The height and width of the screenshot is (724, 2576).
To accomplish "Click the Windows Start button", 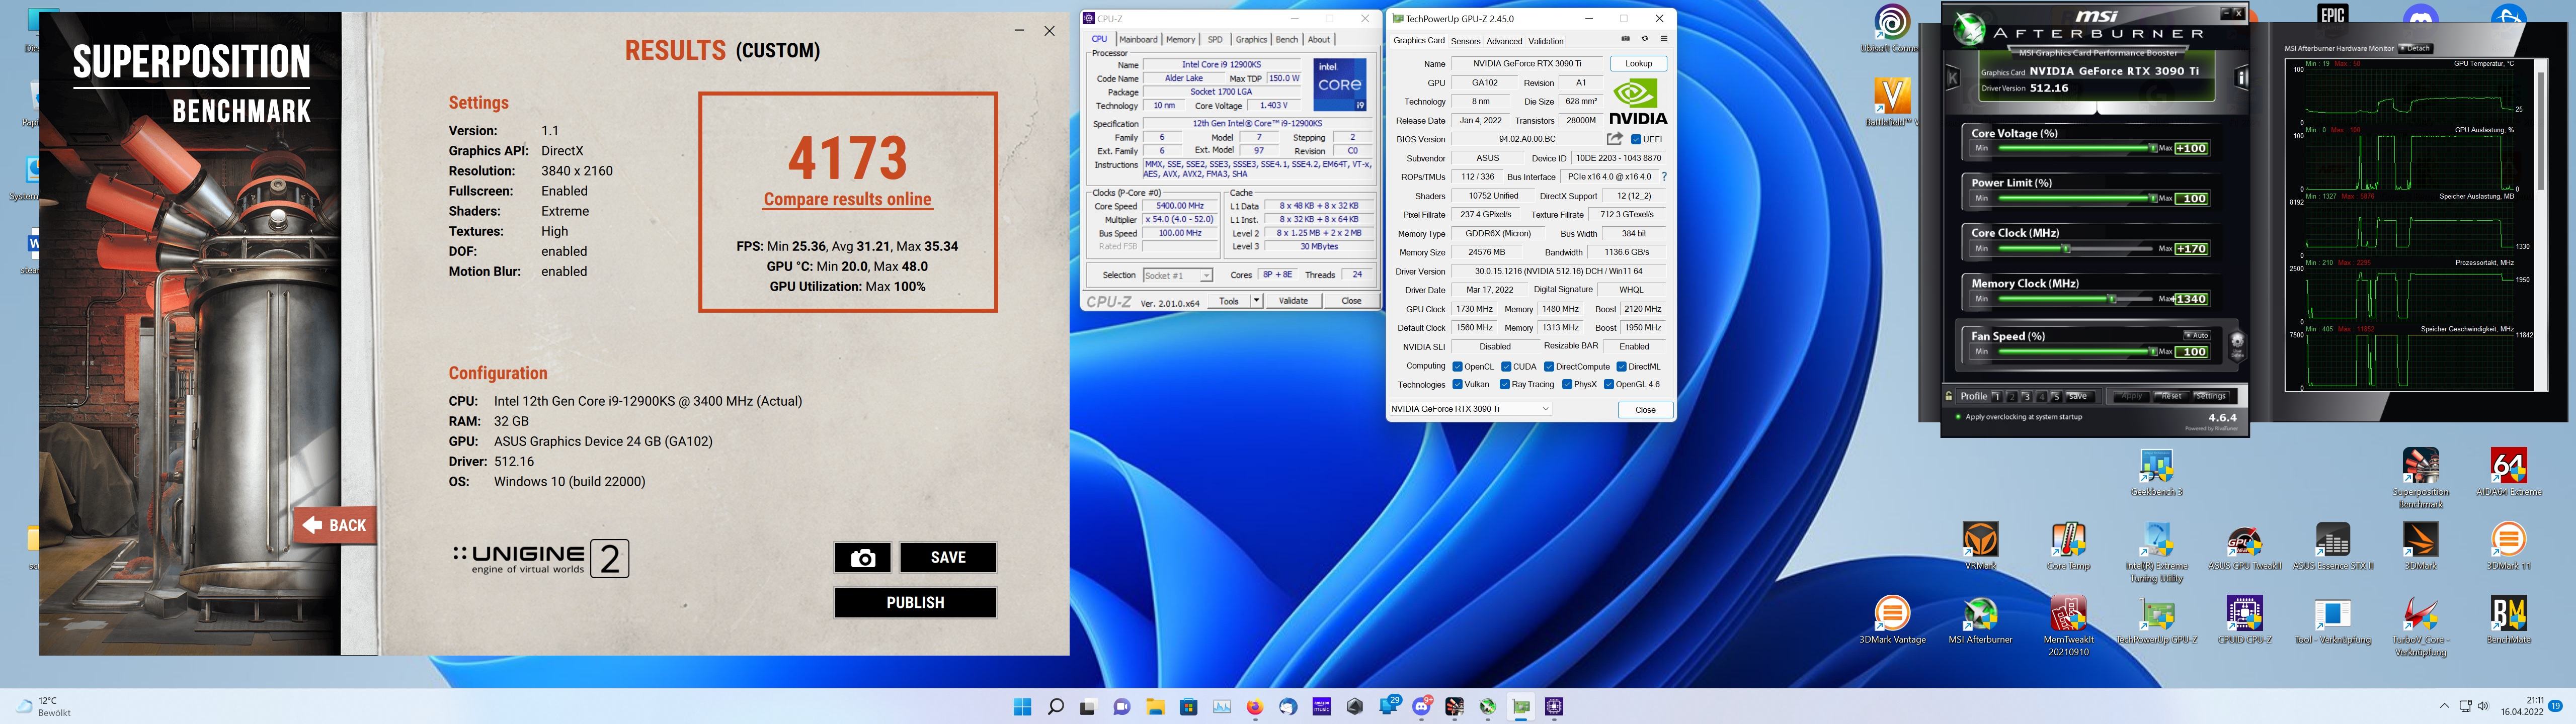I will point(1022,707).
